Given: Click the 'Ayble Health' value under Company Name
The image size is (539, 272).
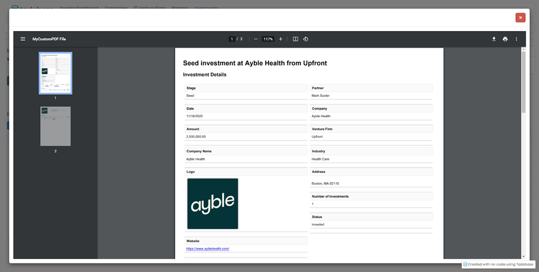Looking at the screenshot, I should pyautogui.click(x=196, y=159).
